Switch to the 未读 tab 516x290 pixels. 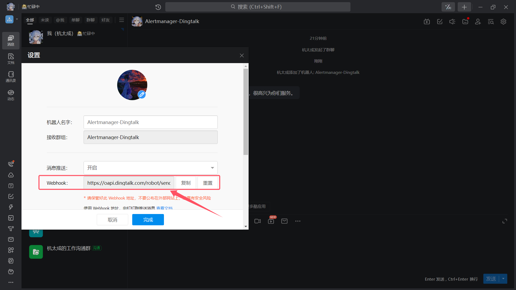(x=45, y=20)
